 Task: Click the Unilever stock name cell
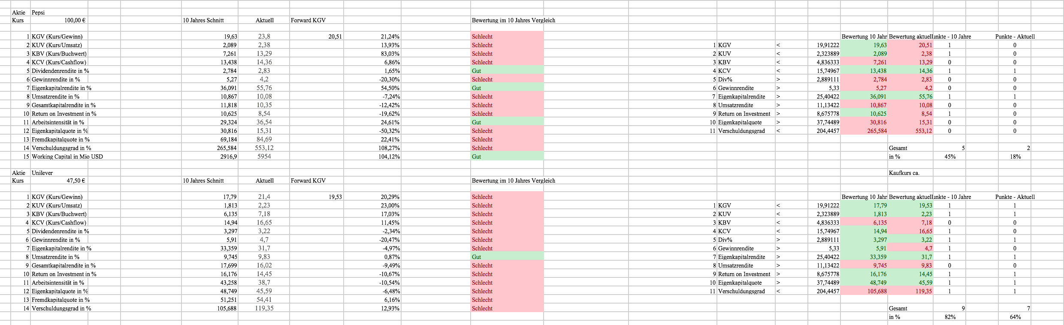click(x=42, y=173)
